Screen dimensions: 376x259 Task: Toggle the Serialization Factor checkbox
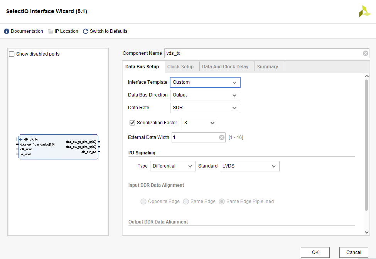[x=132, y=123]
